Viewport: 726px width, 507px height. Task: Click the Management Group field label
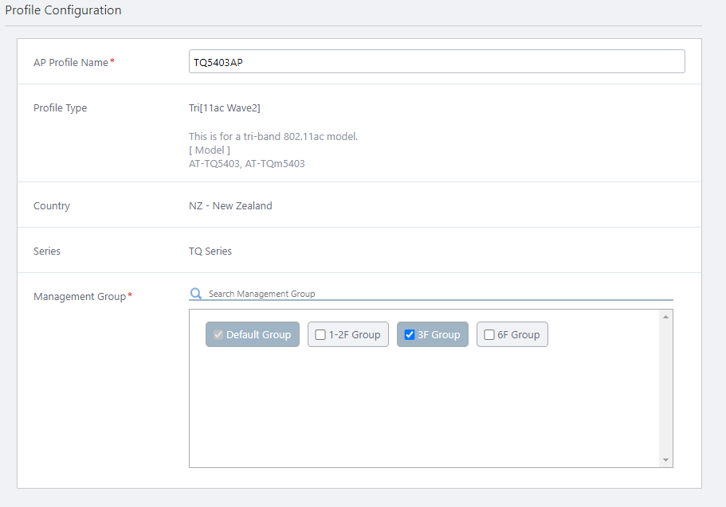80,296
